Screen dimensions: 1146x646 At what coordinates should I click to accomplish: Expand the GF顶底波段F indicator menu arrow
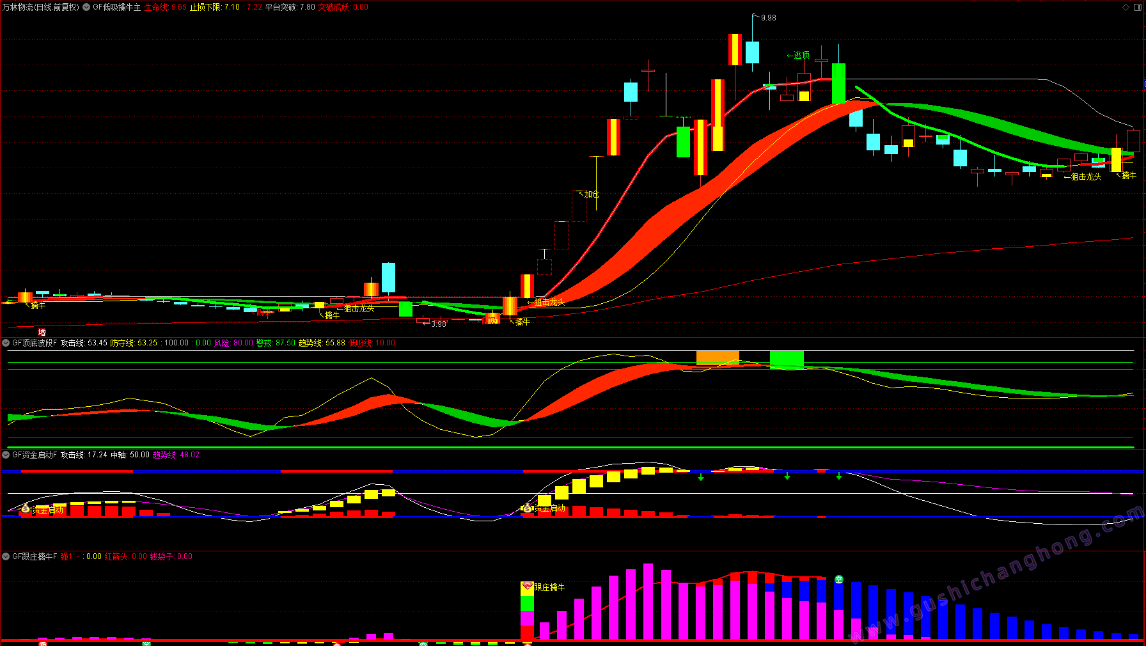coord(6,343)
